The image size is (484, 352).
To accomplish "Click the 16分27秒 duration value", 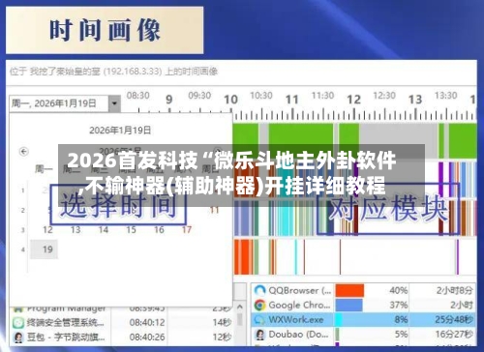I will 454,335.
